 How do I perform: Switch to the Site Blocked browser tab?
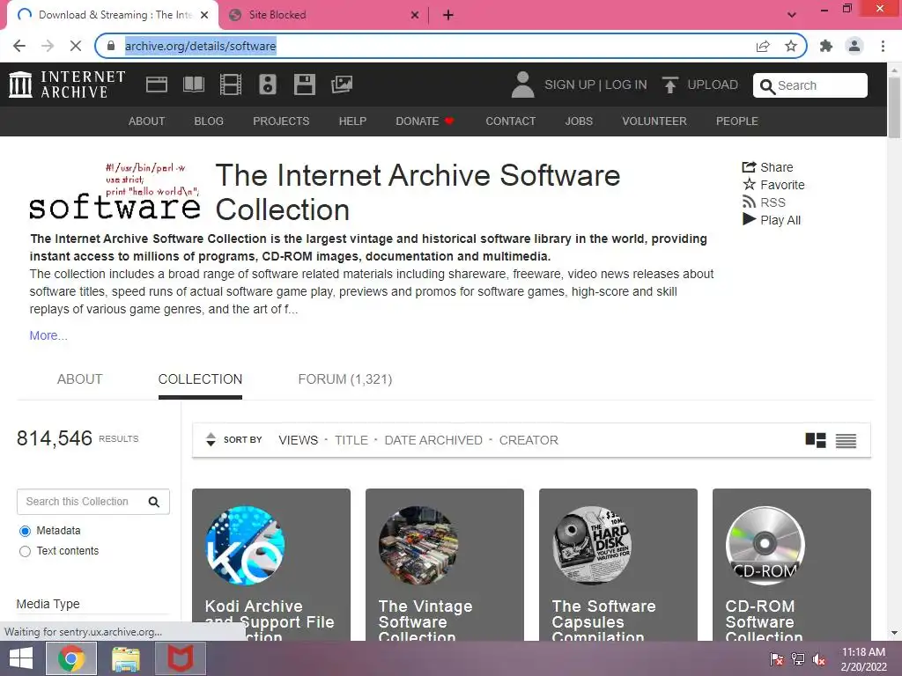click(x=322, y=15)
